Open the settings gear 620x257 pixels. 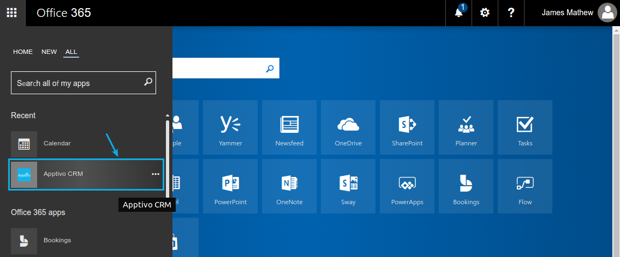485,13
